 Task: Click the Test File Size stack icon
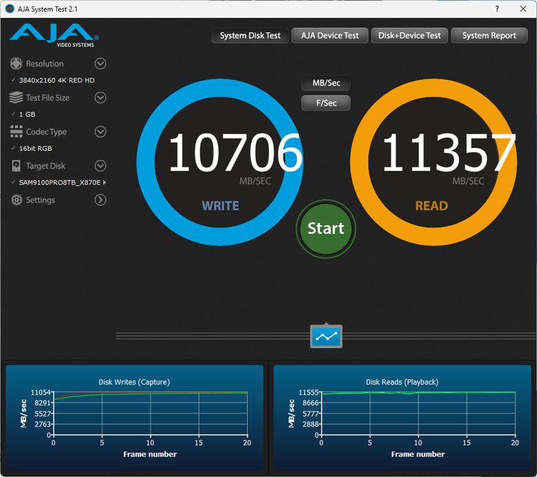point(16,98)
